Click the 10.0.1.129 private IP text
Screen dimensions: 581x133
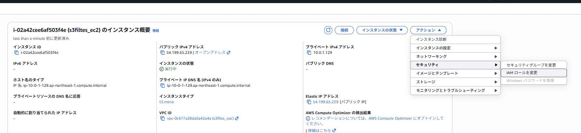[x=323, y=52]
